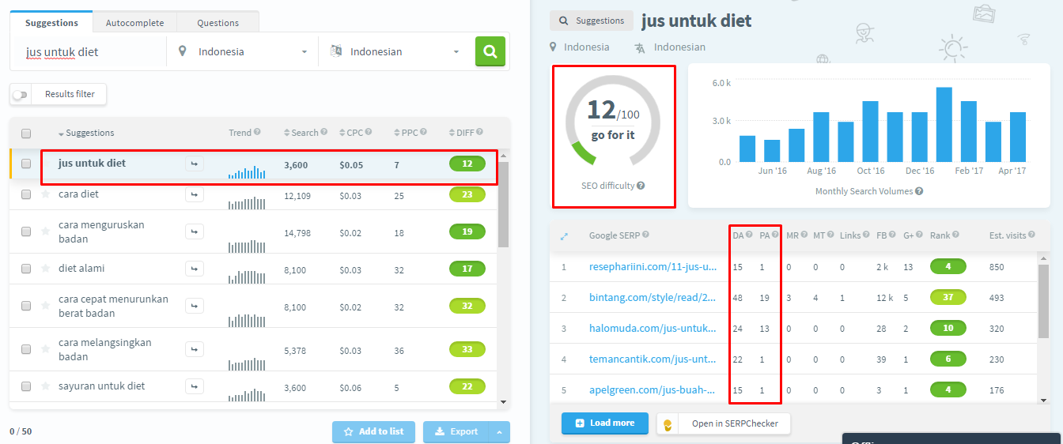This screenshot has height=444, width=1063.
Task: Click arrow icon next to sayuran untuk diet
Action: click(195, 386)
